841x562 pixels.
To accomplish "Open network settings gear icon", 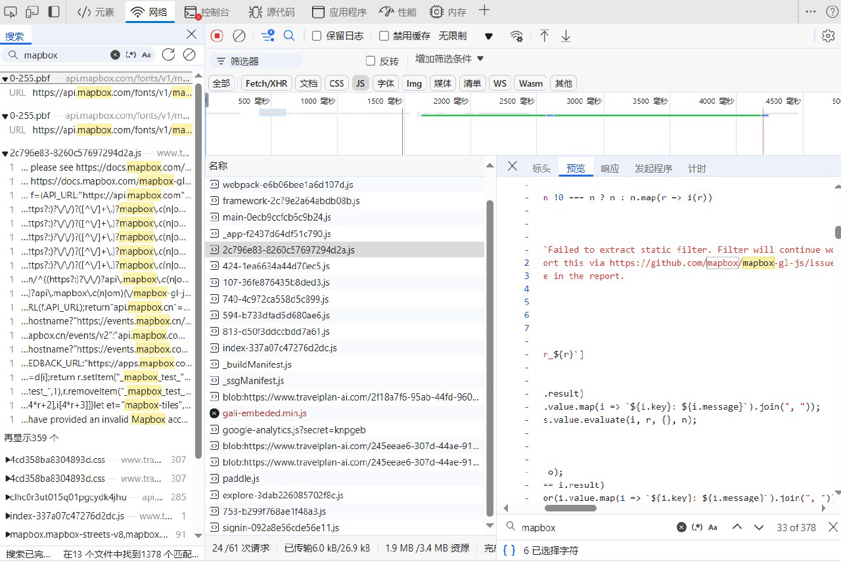I will click(x=829, y=35).
